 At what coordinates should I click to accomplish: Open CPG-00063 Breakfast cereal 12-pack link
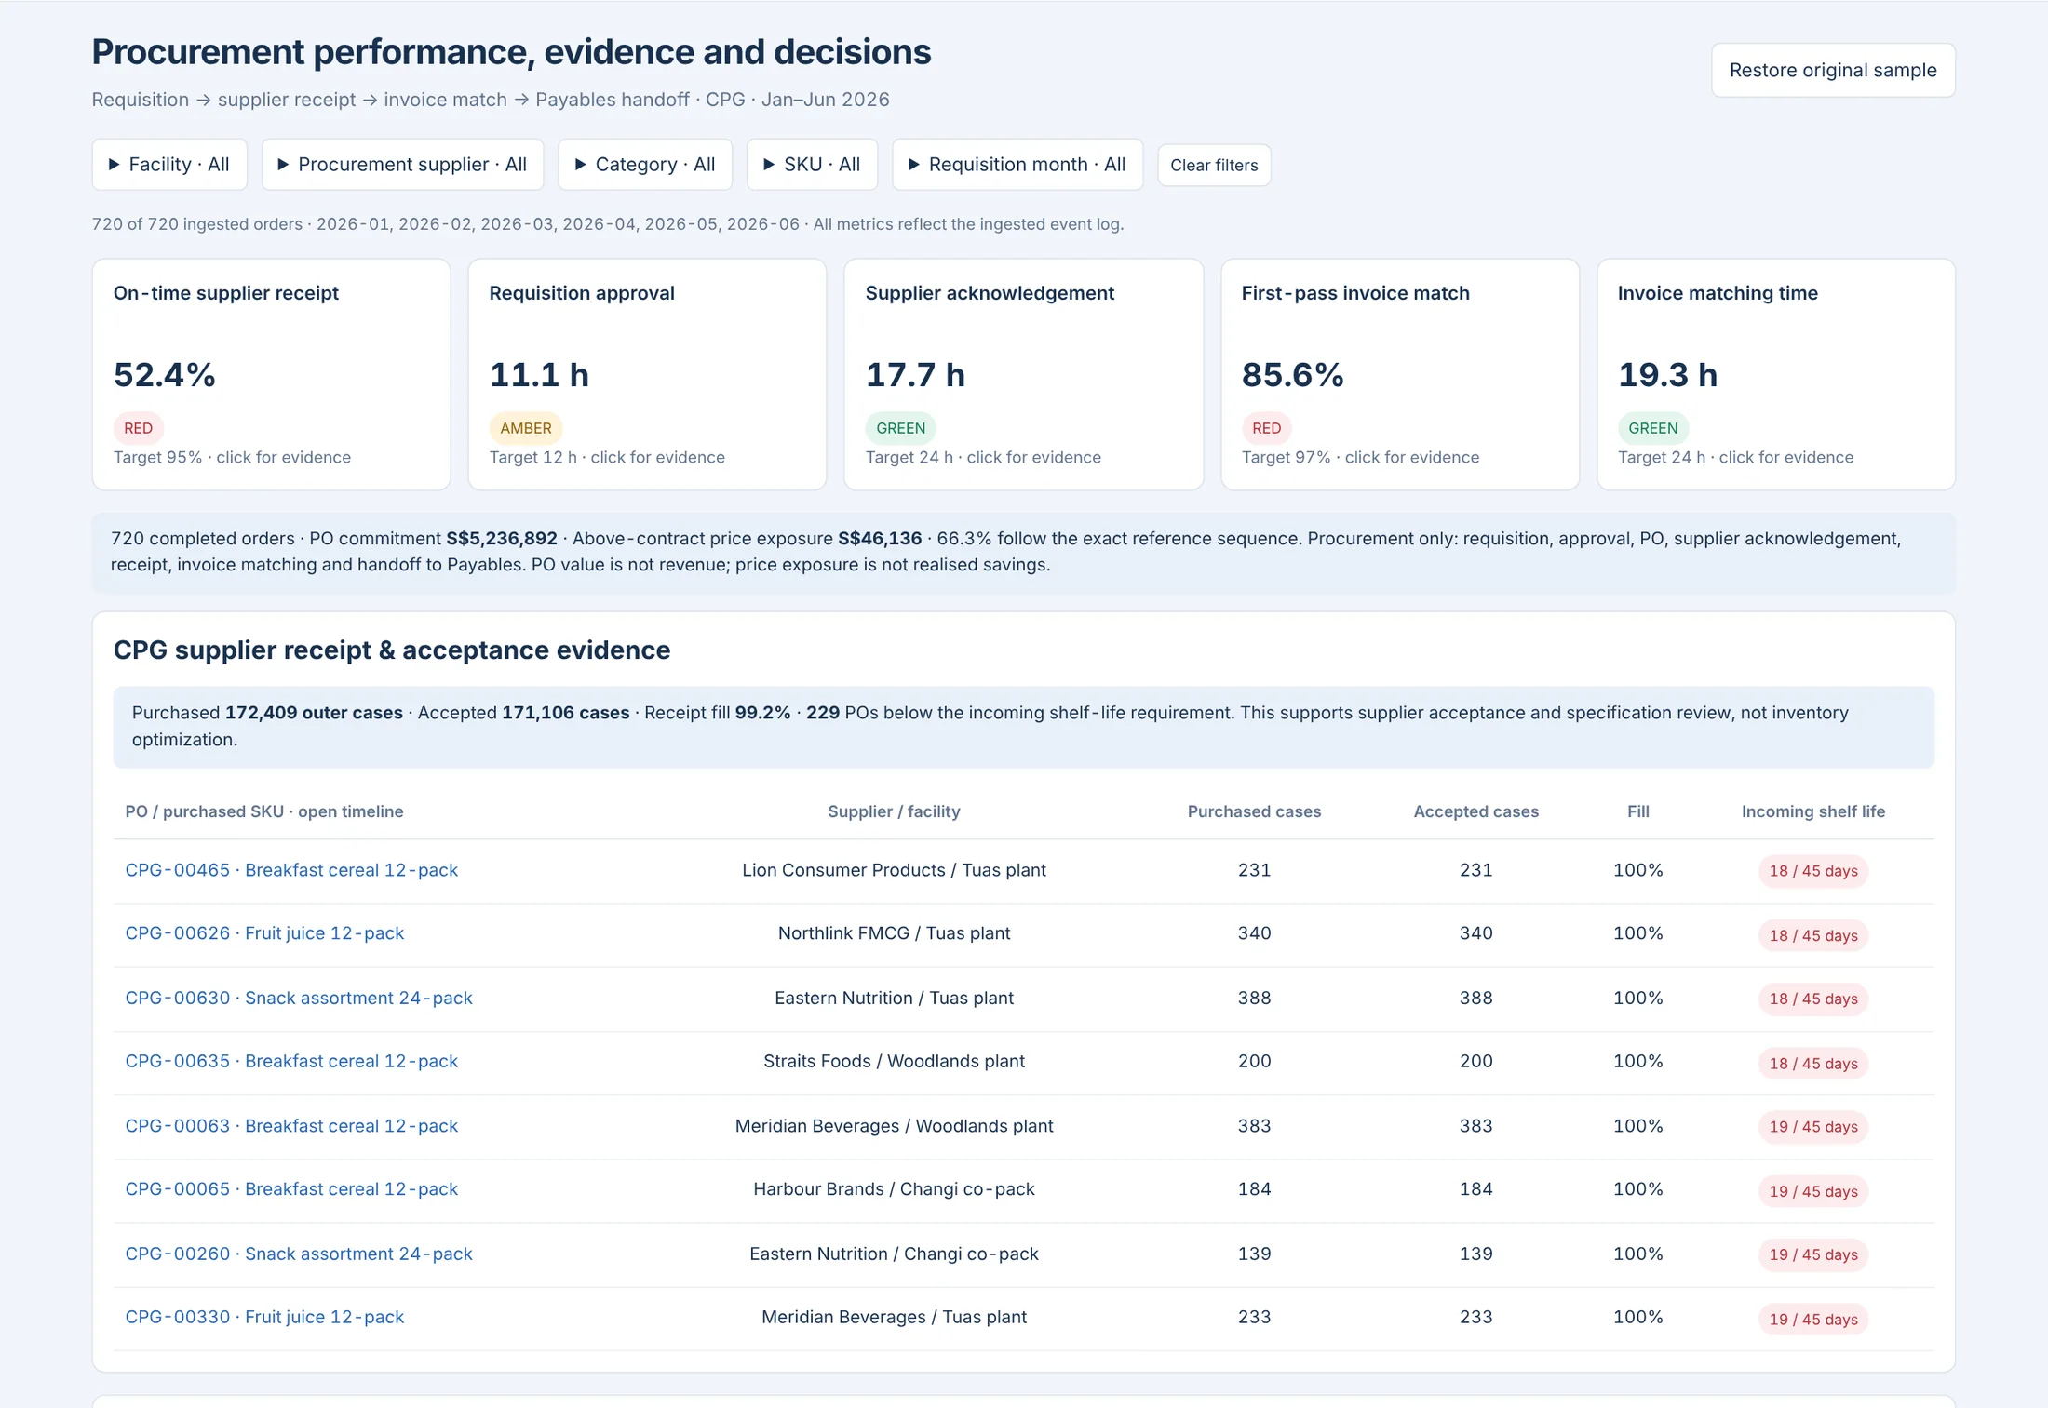coord(291,1126)
